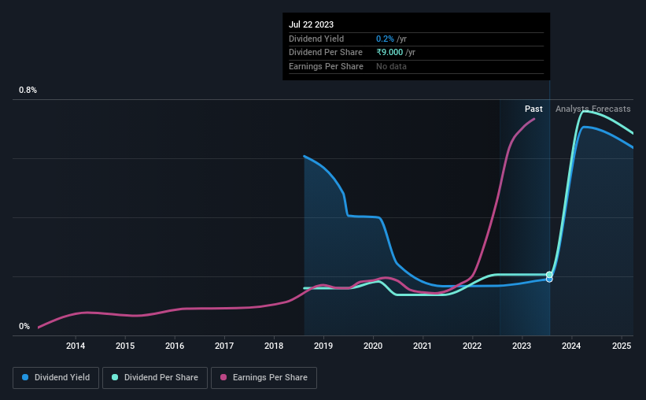
Task: Click the Past region label
Action: (x=533, y=109)
